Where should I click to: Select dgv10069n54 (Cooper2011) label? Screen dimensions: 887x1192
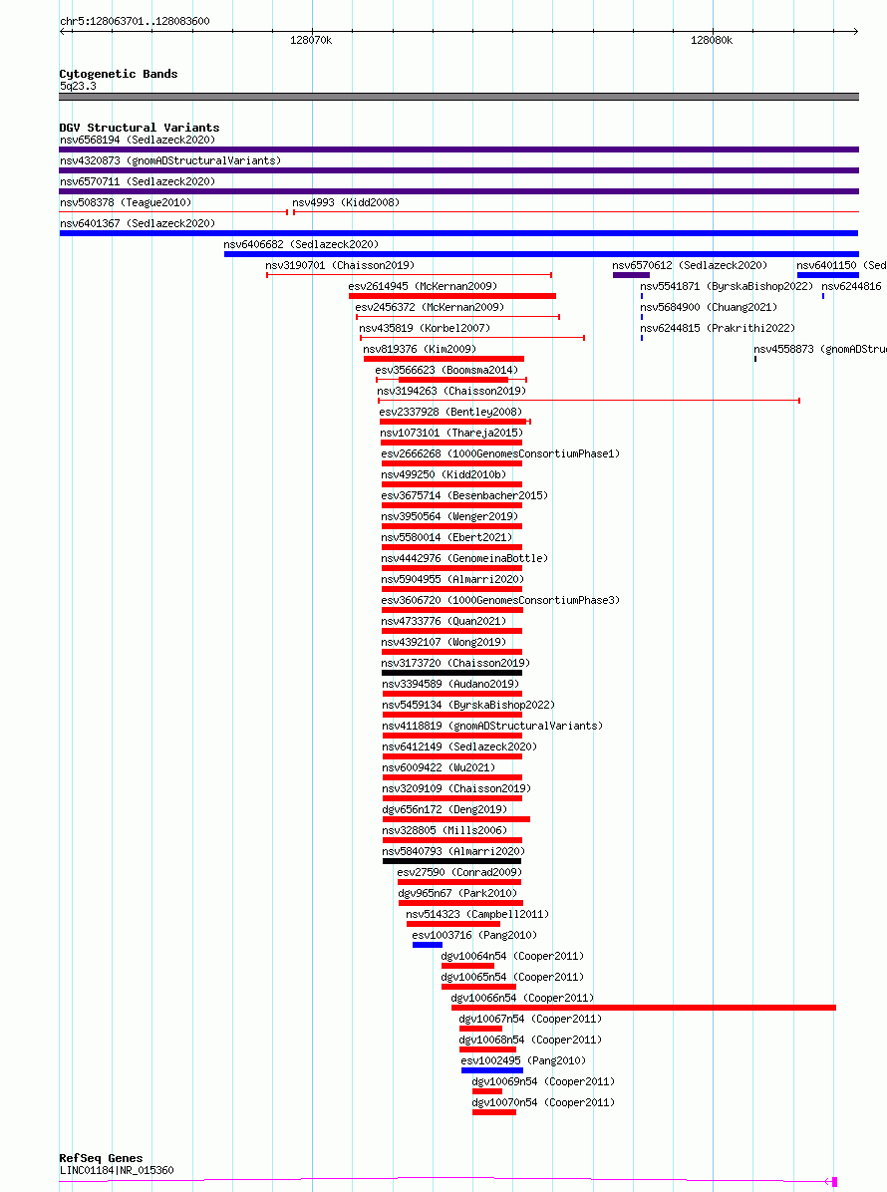click(x=543, y=1081)
